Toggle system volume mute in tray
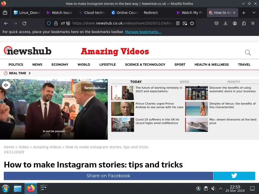This screenshot has width=259, height=194. [x=213, y=188]
